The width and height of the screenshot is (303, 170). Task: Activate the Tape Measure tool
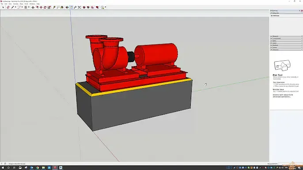click(x=54, y=7)
